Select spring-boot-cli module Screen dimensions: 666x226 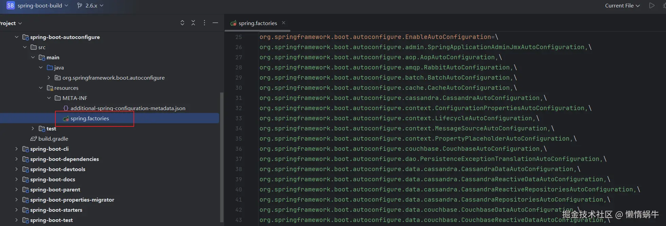49,149
